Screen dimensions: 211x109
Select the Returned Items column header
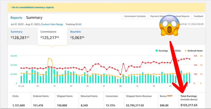[x=89, y=96]
